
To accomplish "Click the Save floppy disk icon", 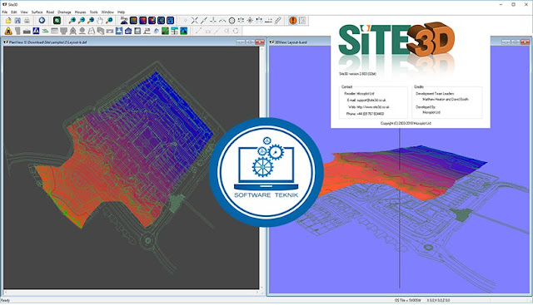I will pos(17,20).
